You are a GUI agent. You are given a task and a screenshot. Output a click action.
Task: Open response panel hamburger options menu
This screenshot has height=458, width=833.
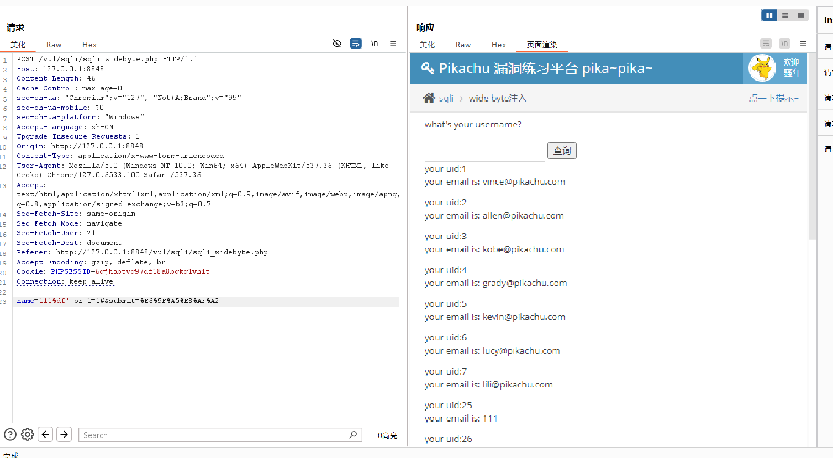pos(803,44)
